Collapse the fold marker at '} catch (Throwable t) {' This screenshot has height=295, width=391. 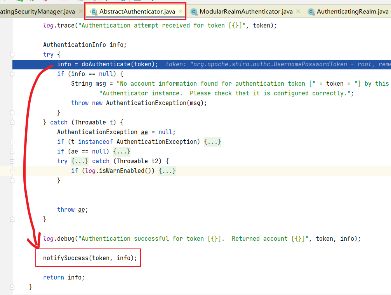[12, 122]
